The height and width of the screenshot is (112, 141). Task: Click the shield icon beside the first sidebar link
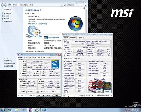click(3, 13)
